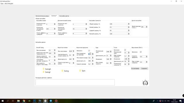This screenshot has width=184, height=103.
Task: Click Удар Искажение field
Action: click(x=109, y=59)
